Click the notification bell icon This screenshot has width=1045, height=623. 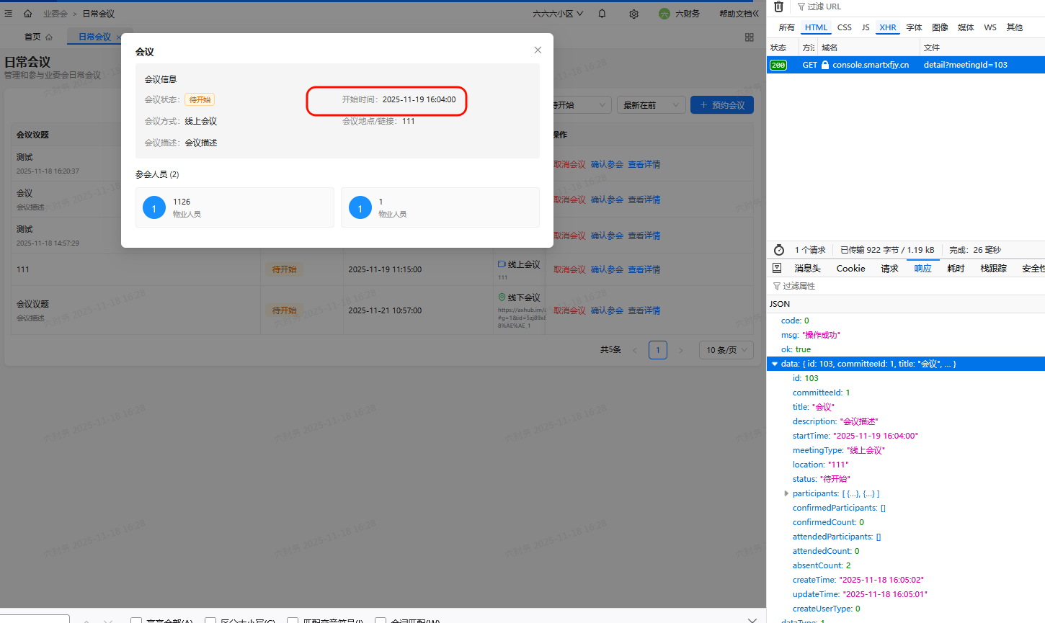[x=602, y=14]
